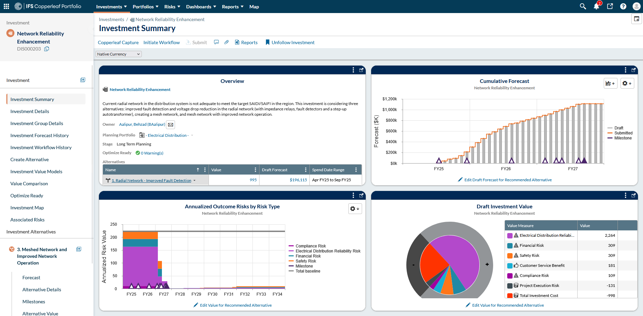Toggle Draft series in Cumulative Forecast legend

click(x=619, y=128)
